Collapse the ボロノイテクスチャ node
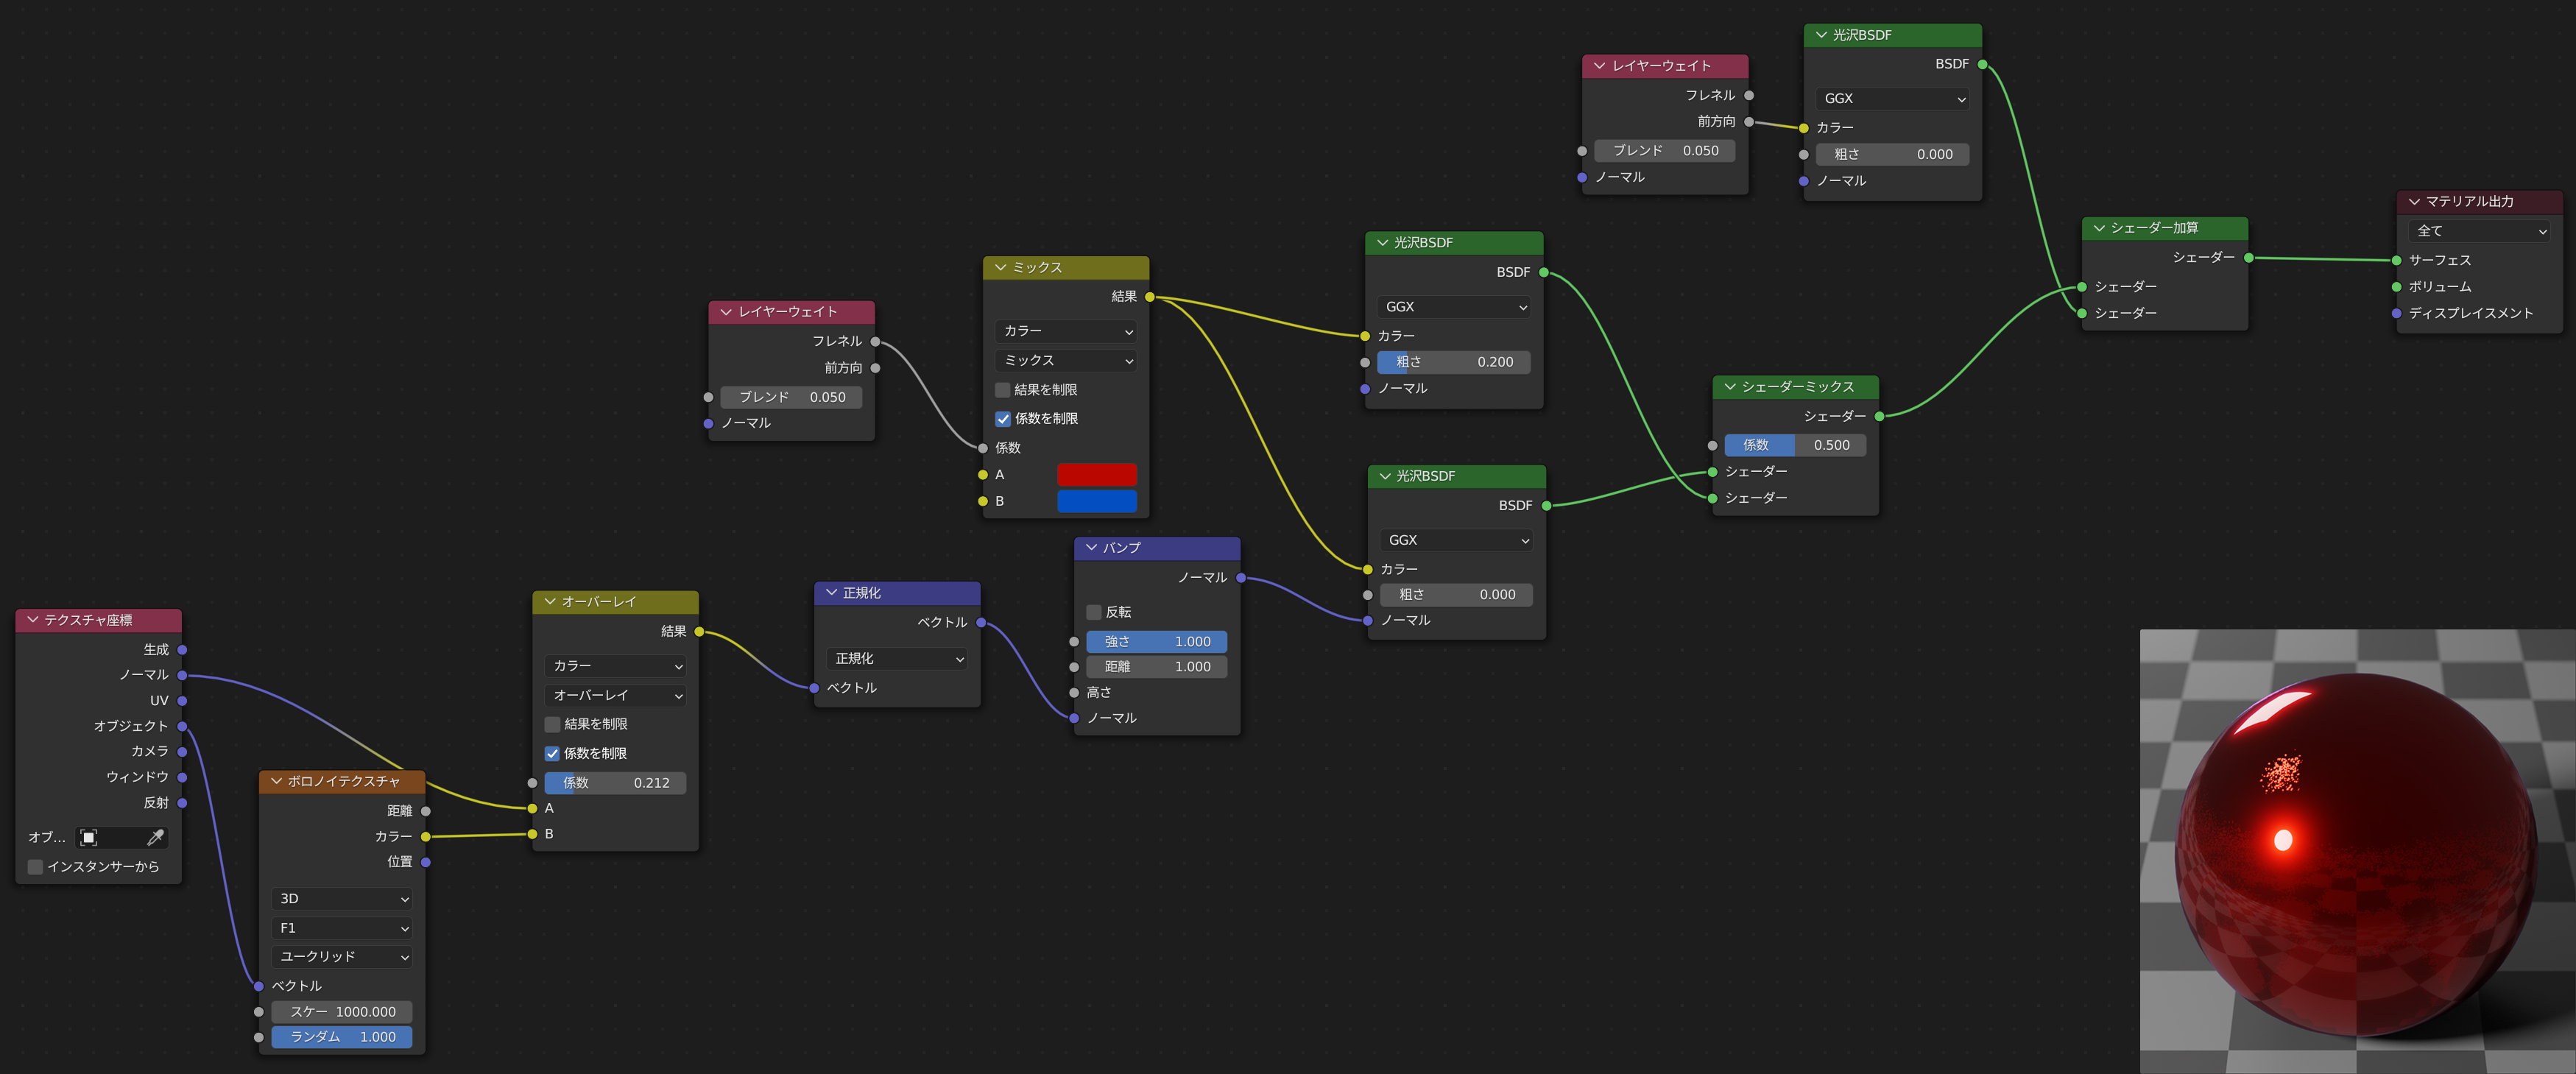 [x=276, y=781]
